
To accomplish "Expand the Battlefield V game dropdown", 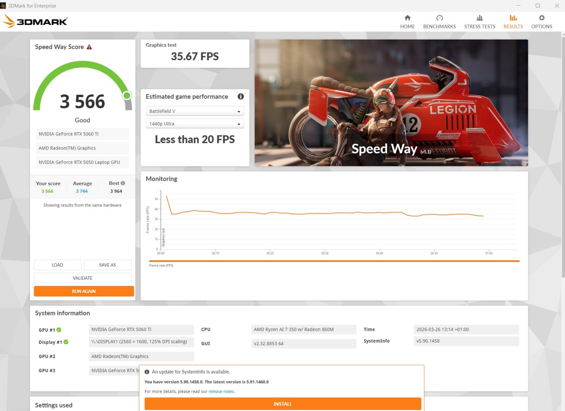I will (x=195, y=111).
